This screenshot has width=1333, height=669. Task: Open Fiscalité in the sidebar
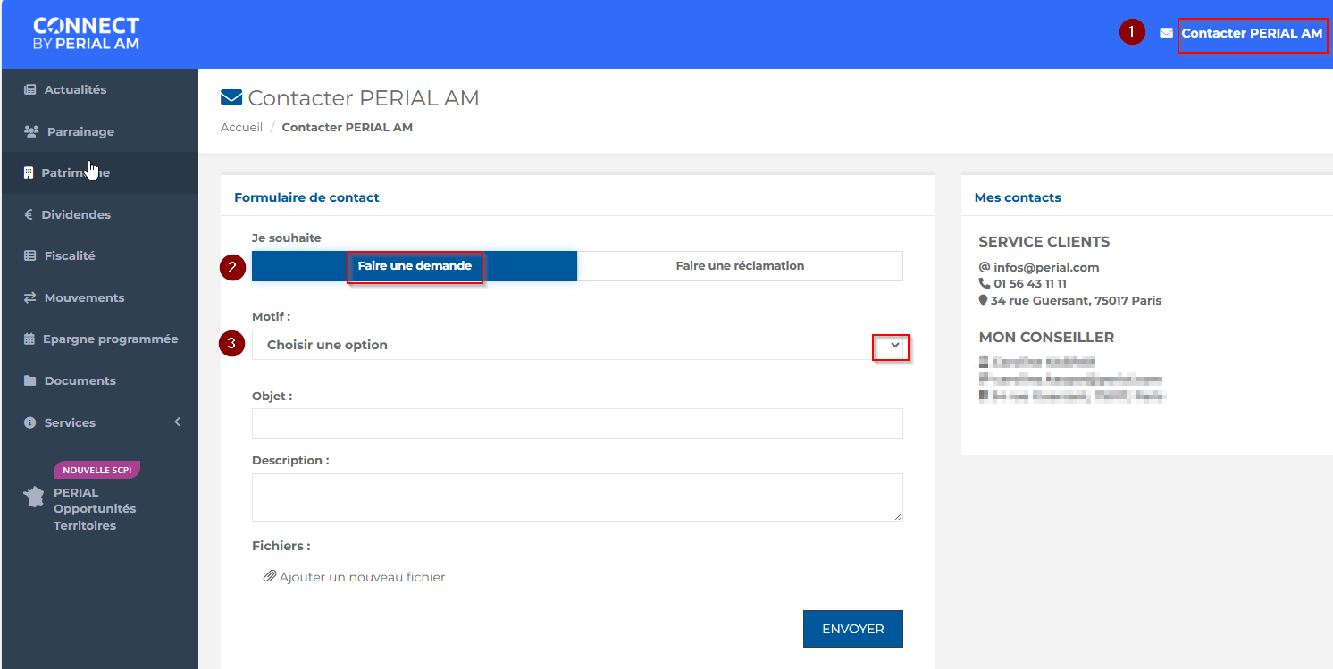(x=70, y=255)
